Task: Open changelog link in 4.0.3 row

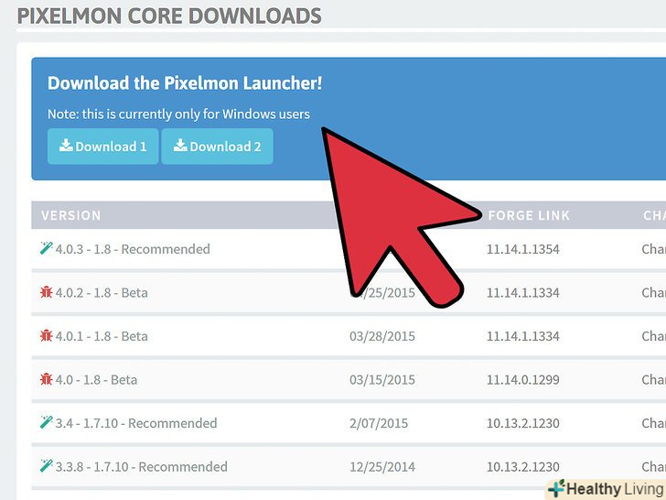Action: 654,249
